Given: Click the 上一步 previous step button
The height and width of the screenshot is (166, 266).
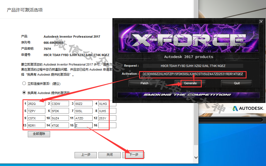Looking at the screenshot, I should tap(86, 155).
